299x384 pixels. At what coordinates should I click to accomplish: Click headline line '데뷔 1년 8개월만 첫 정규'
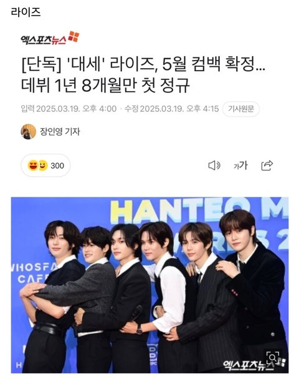(x=105, y=86)
